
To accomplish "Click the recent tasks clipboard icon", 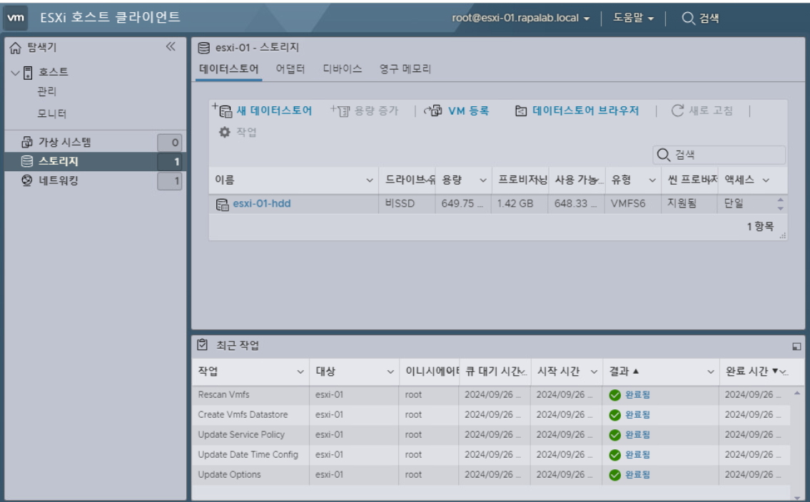I will tap(203, 344).
